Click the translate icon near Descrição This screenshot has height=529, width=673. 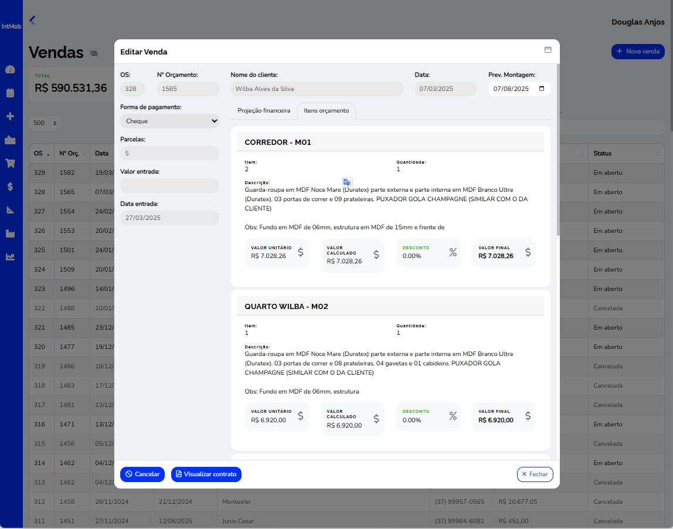pos(347,182)
